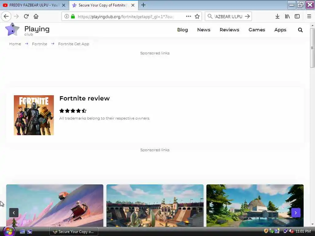Open the browser home page

pos(36,17)
